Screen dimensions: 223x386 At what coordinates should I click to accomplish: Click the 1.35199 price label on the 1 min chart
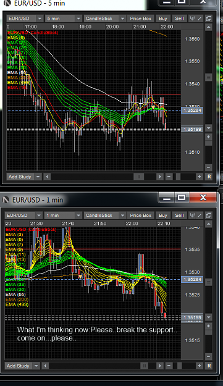point(192,317)
